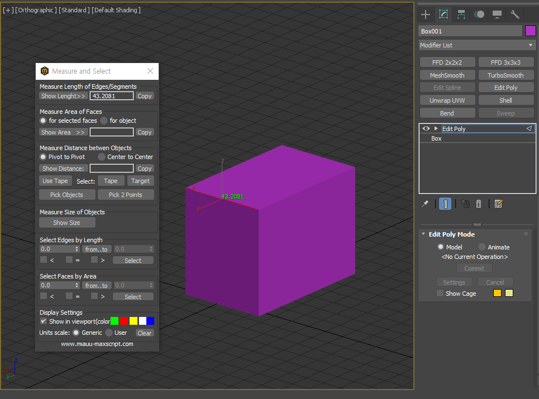Open Configure Modifier Sets icon
This screenshot has height=399, width=539.
pyautogui.click(x=498, y=204)
